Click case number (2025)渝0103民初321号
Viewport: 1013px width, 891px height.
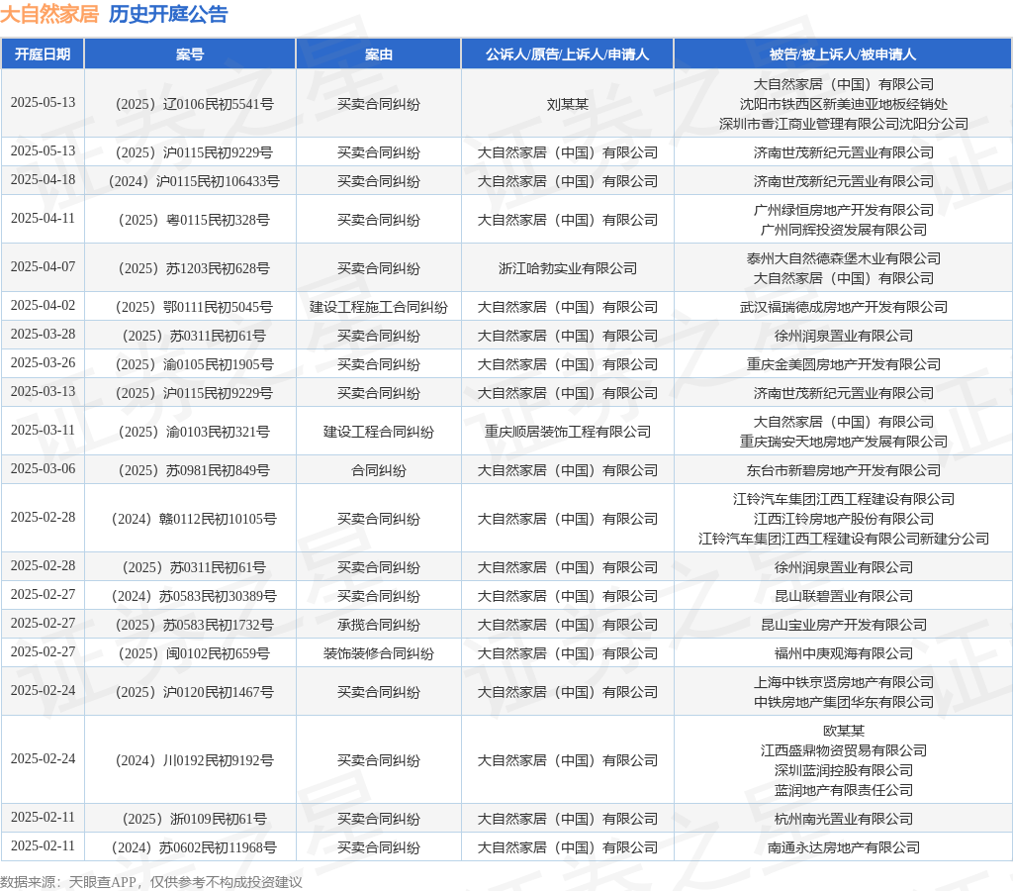tap(194, 432)
